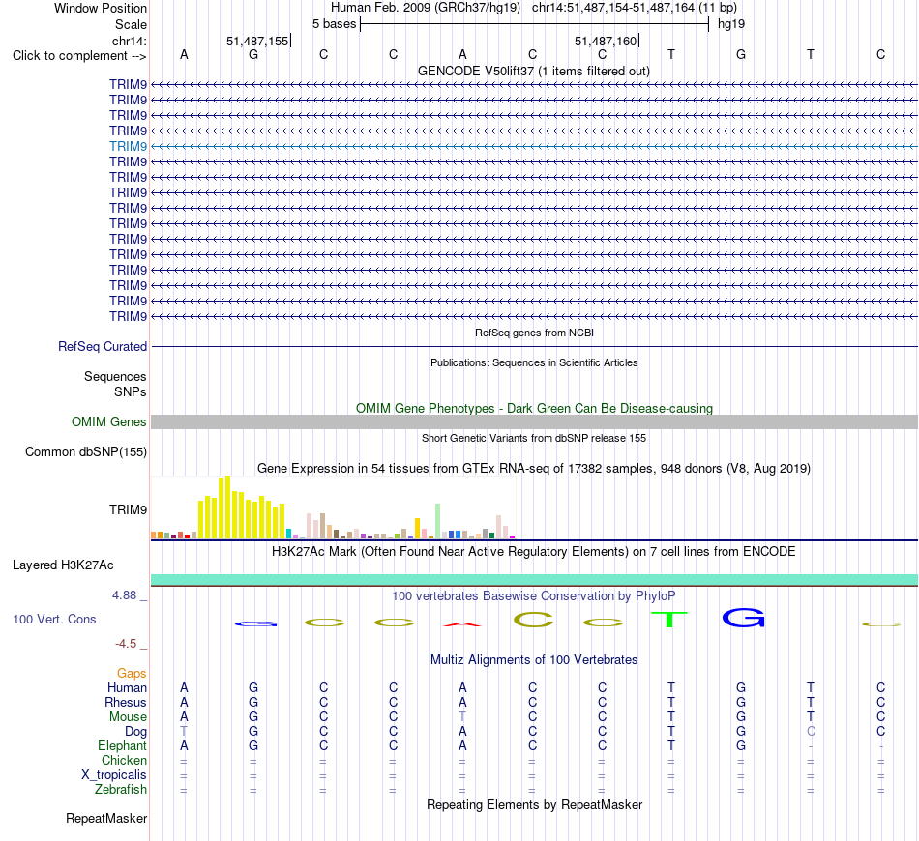The image size is (919, 841).
Task: Click the large blue G in PhyloP logo
Action: pyautogui.click(x=743, y=618)
